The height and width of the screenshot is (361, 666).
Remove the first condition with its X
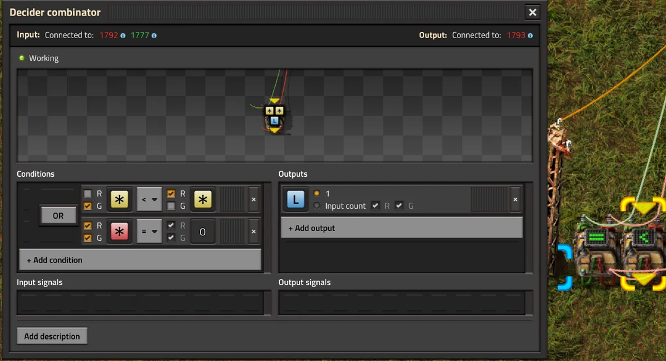pyautogui.click(x=253, y=200)
